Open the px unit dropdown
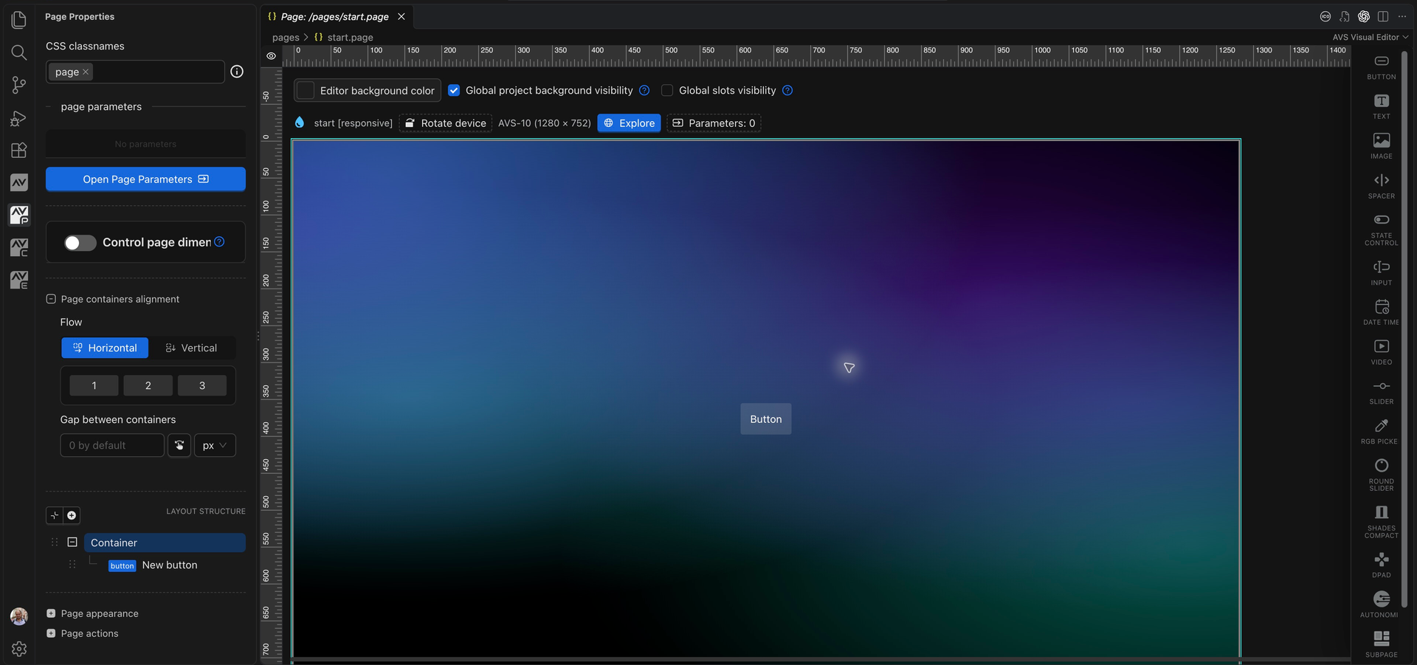 (x=215, y=445)
